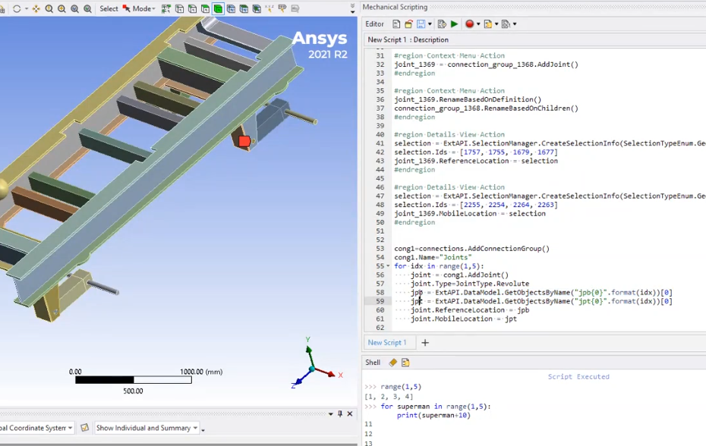Open the last Editor toolbar dropdown arrow
The height and width of the screenshot is (446, 706).
coord(515,24)
